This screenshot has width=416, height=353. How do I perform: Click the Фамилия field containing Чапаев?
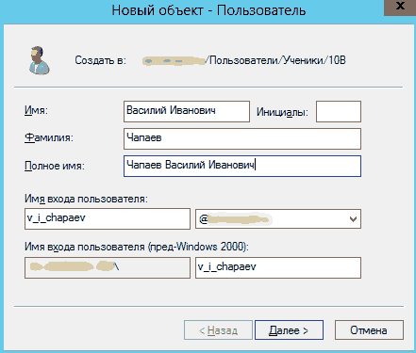pos(242,138)
